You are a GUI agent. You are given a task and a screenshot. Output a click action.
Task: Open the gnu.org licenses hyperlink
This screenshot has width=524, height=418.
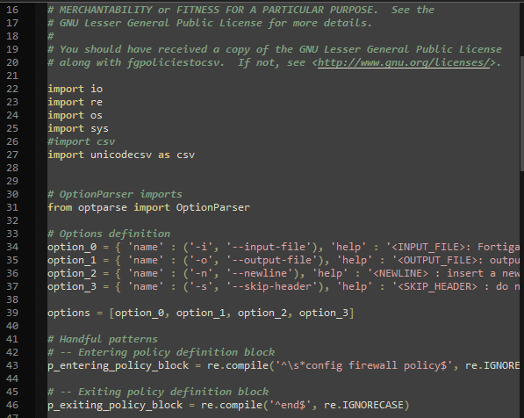pos(404,62)
